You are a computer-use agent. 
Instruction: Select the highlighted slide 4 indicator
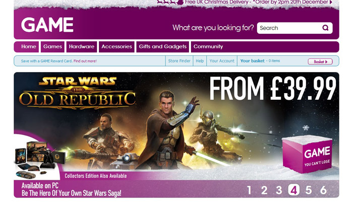click(x=294, y=190)
